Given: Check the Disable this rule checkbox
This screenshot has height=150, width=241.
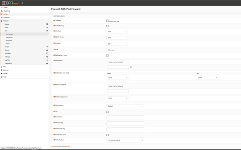Looking at the screenshot, I should [108, 21].
